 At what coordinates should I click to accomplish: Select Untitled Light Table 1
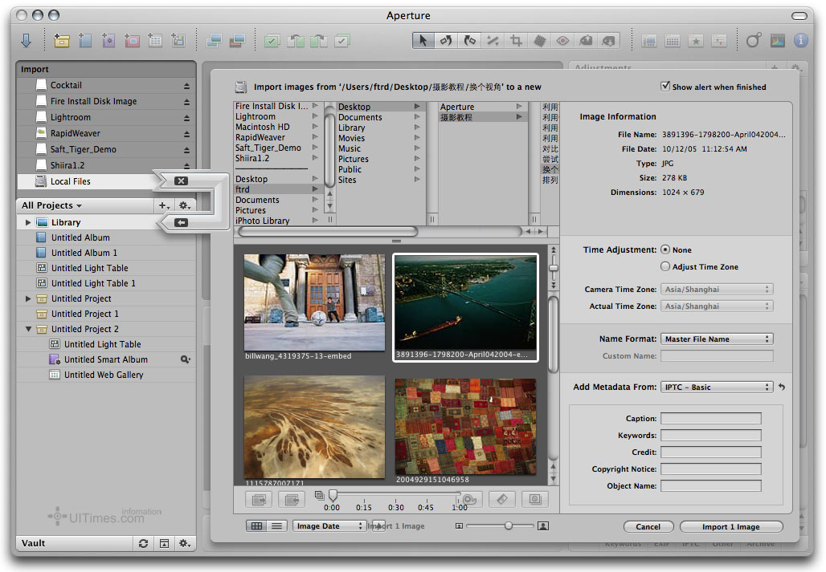pos(106,283)
